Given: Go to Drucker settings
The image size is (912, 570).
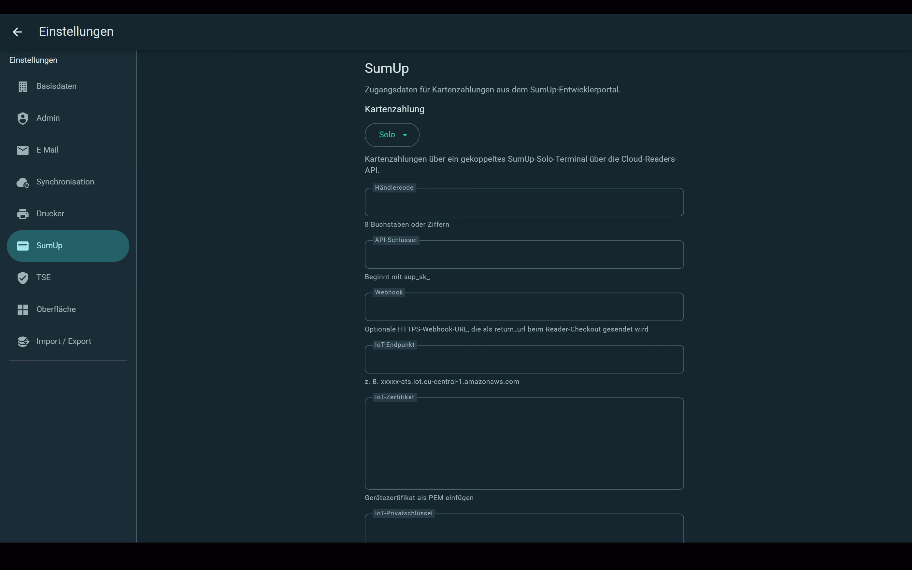Looking at the screenshot, I should point(68,214).
